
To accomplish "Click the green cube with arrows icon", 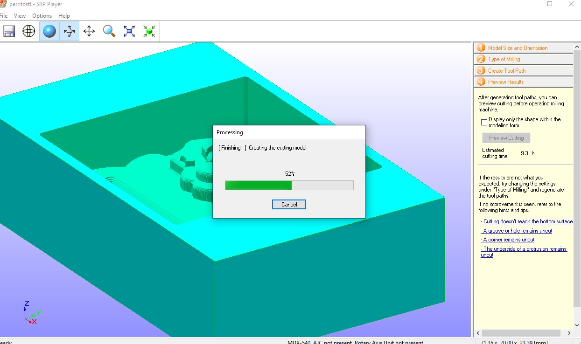I will click(149, 31).
